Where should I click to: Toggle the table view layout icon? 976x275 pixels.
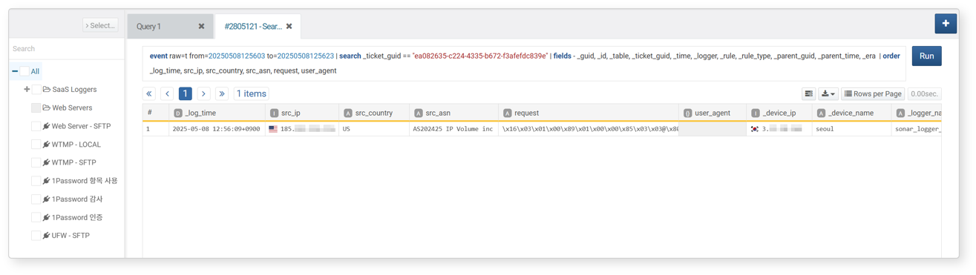808,94
